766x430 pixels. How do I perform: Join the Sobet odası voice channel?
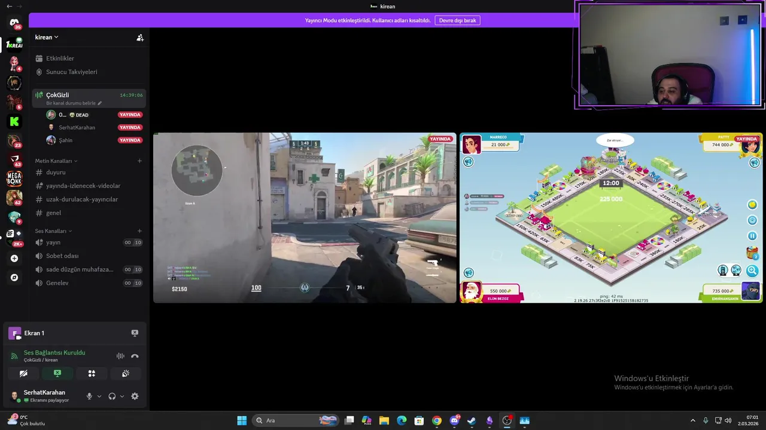[89, 256]
